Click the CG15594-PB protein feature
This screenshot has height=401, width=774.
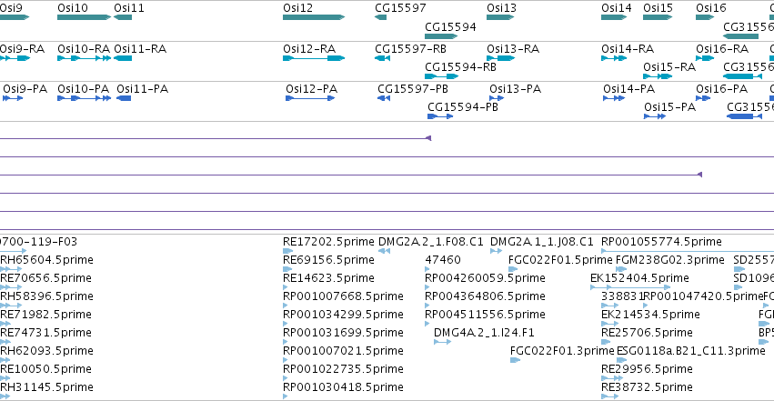(x=440, y=116)
